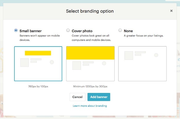Click the yellow strip in Small banner preview

[x=38, y=53]
